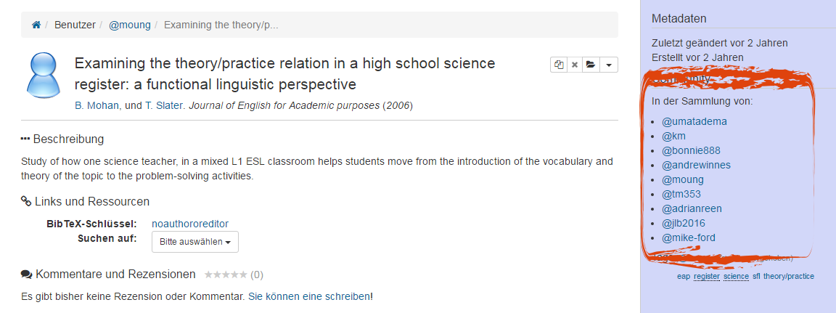The height and width of the screenshot is (313, 836).
Task: Select the register tag
Action: pyautogui.click(x=707, y=276)
